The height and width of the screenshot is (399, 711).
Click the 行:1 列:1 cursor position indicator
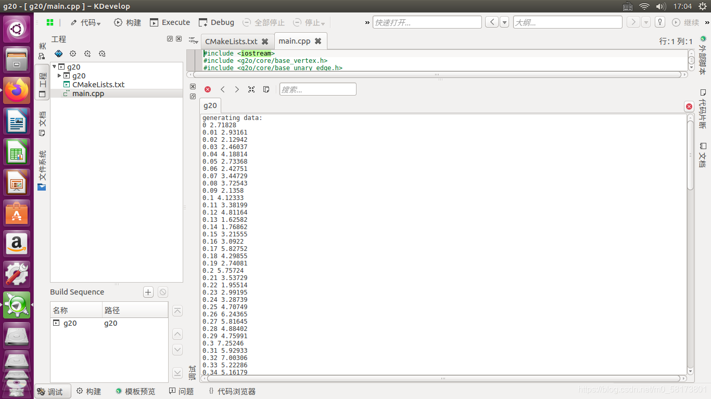coord(676,41)
